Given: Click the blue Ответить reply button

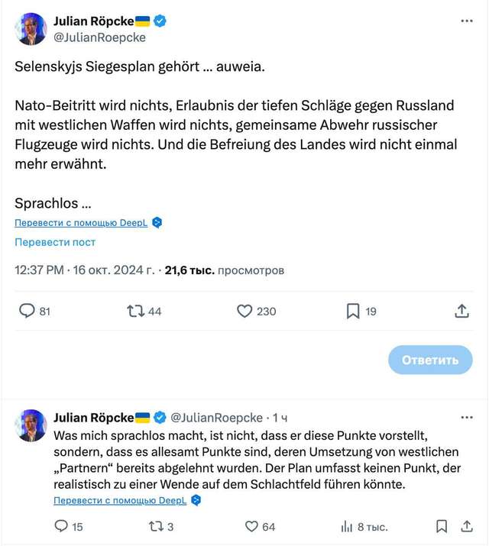Looking at the screenshot, I should 430,360.
